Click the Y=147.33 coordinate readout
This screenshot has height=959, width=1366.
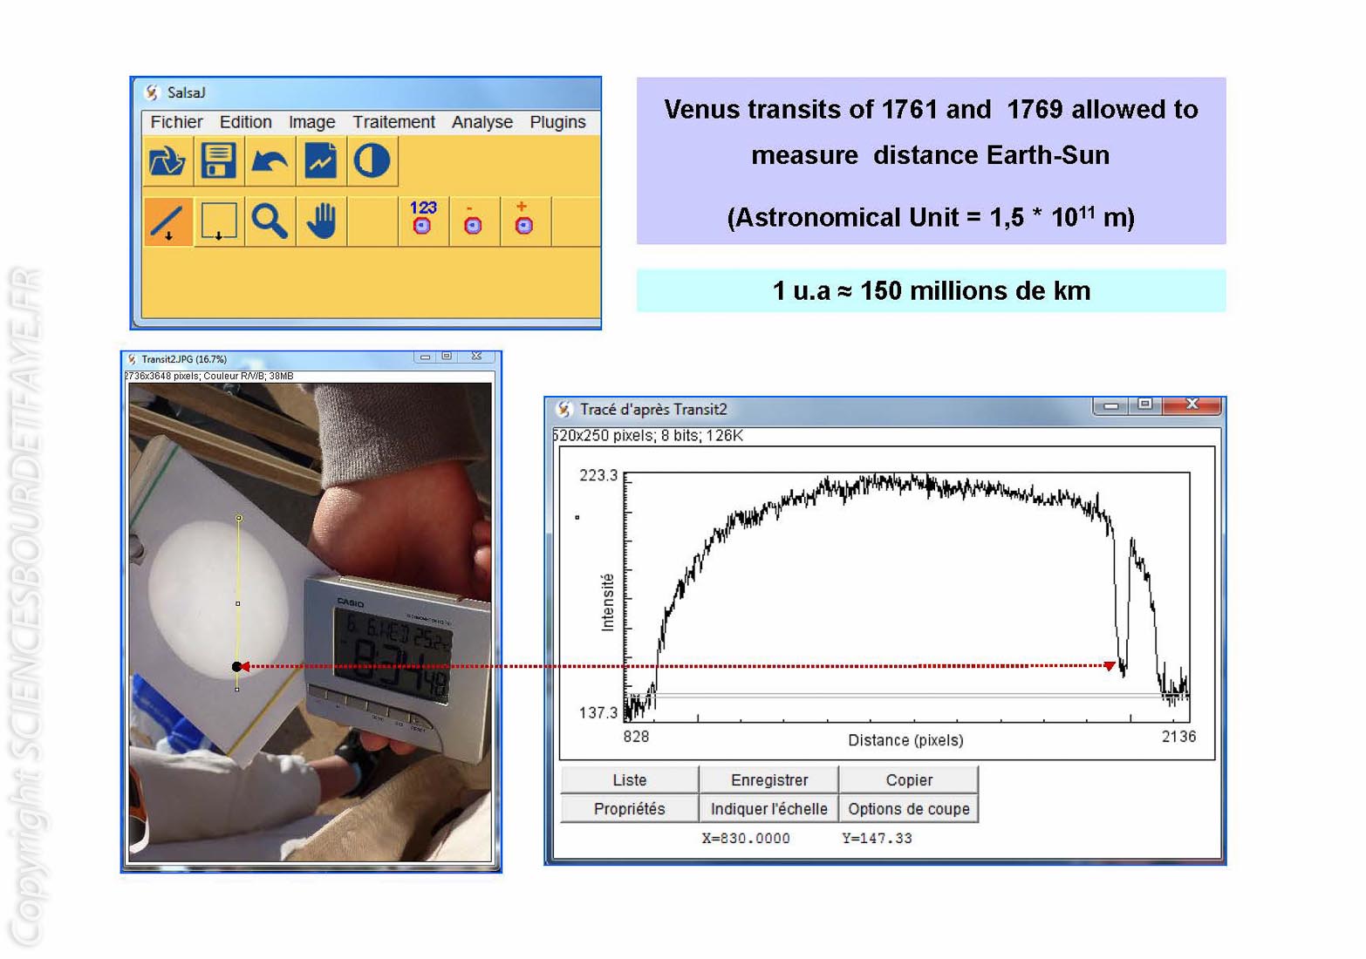click(878, 839)
